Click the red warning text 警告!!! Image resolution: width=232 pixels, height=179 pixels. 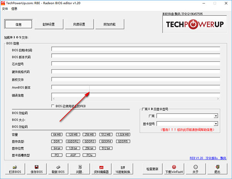click(x=188, y=130)
